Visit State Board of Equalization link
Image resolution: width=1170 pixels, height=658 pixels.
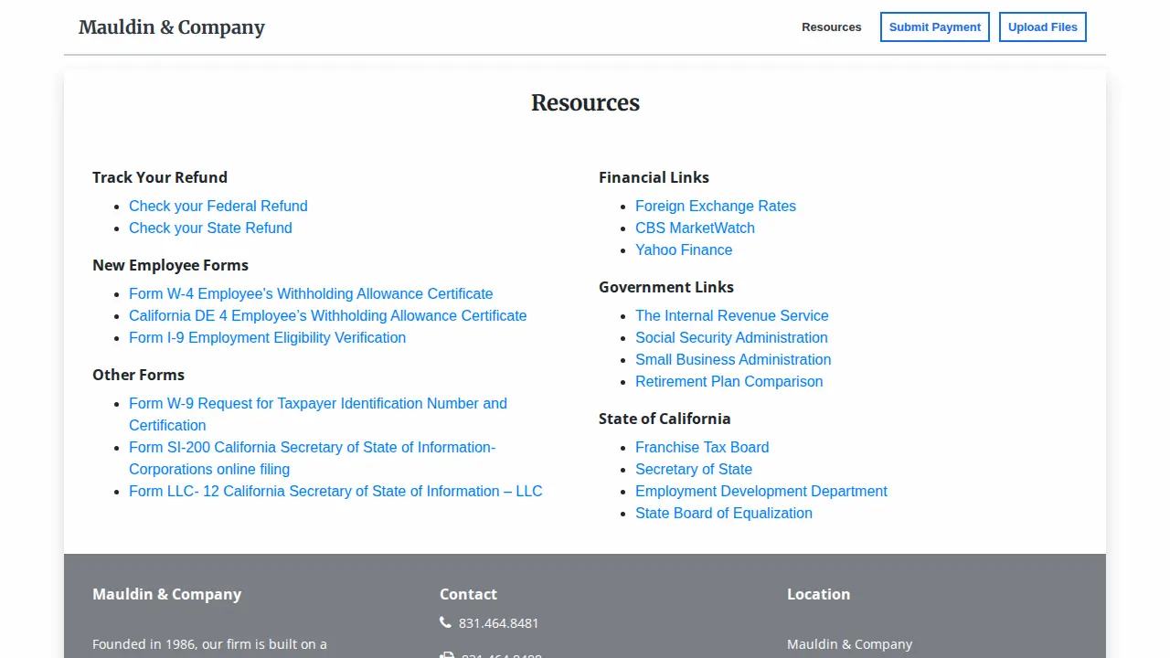pyautogui.click(x=724, y=513)
